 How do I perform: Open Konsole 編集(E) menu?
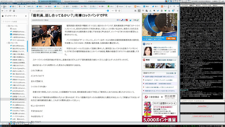coord(192,6)
